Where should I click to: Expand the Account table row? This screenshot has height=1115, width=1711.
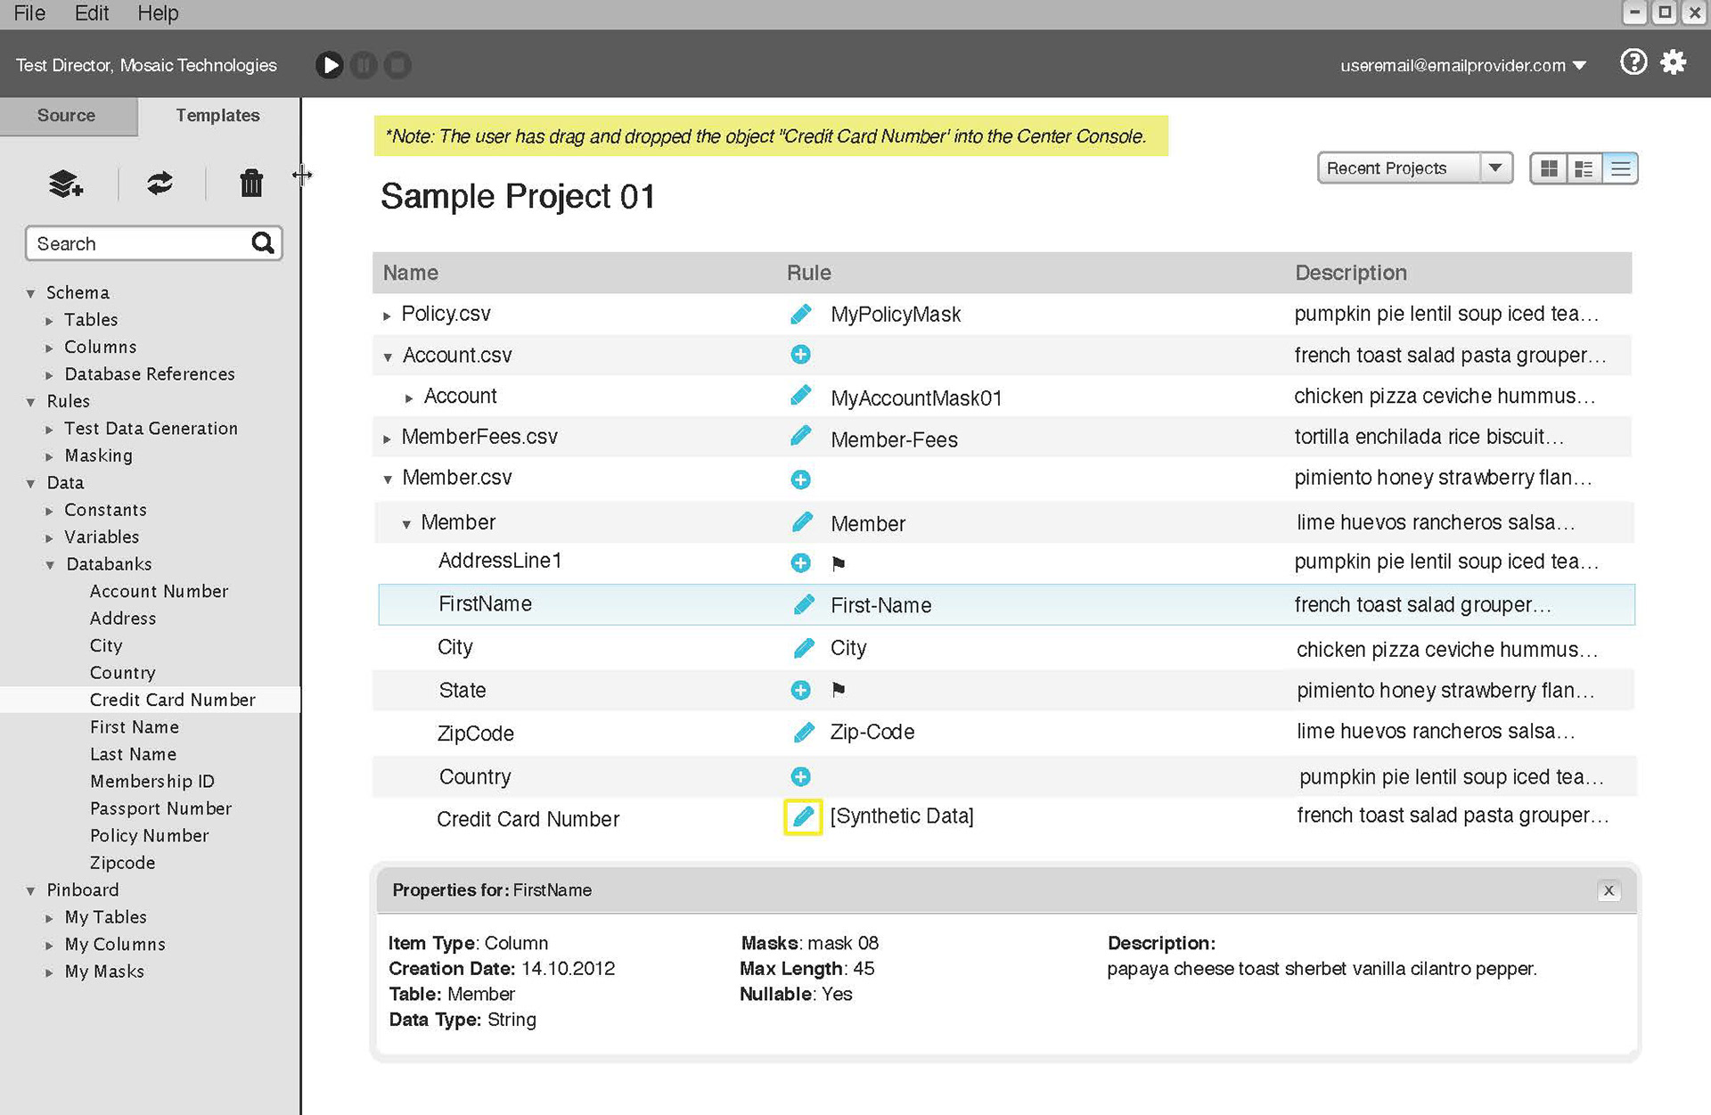tap(409, 398)
